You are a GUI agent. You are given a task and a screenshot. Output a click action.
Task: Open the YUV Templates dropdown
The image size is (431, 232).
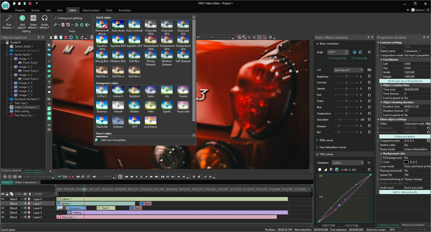pos(347,163)
